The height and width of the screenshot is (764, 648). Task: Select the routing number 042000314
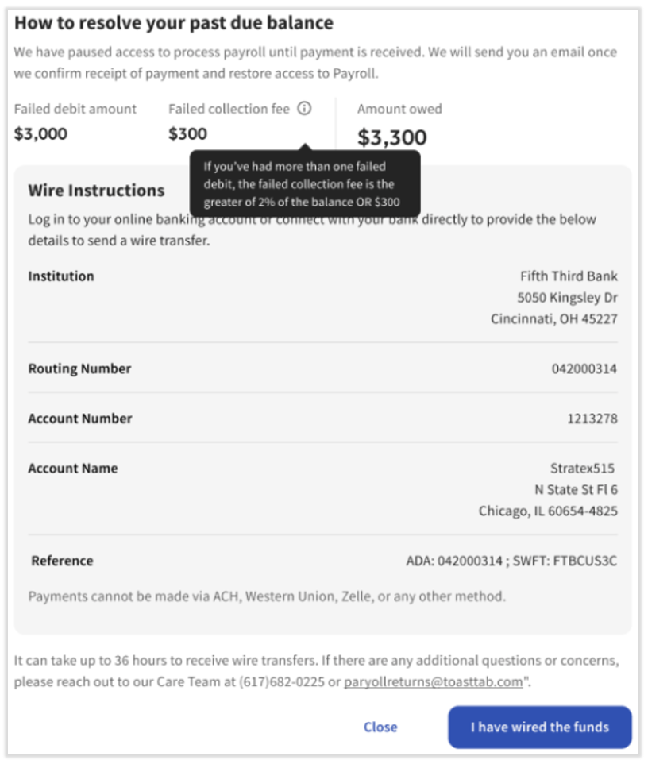click(x=584, y=368)
